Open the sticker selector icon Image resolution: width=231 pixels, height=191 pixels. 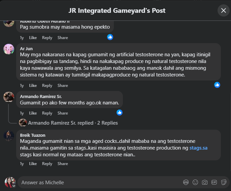(x=223, y=182)
